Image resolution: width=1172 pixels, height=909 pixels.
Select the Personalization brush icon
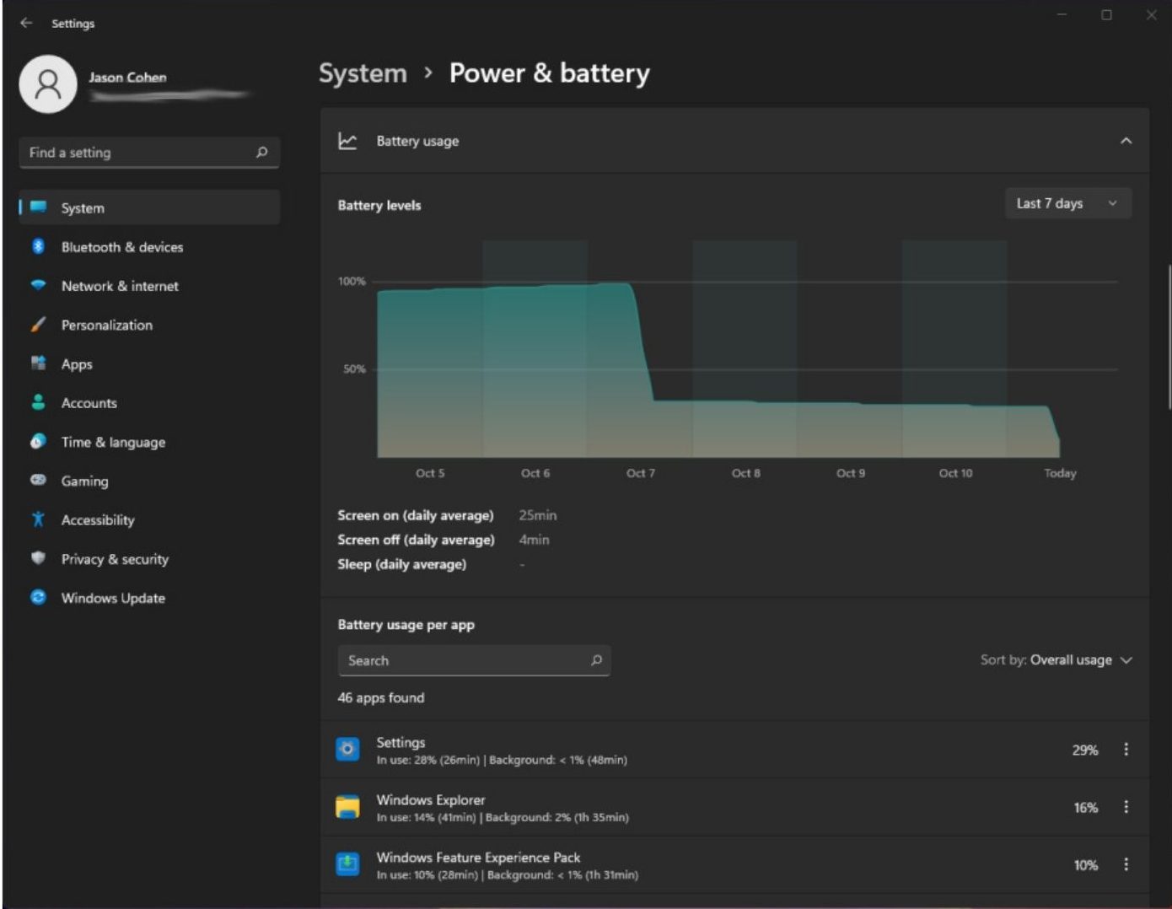click(x=38, y=325)
